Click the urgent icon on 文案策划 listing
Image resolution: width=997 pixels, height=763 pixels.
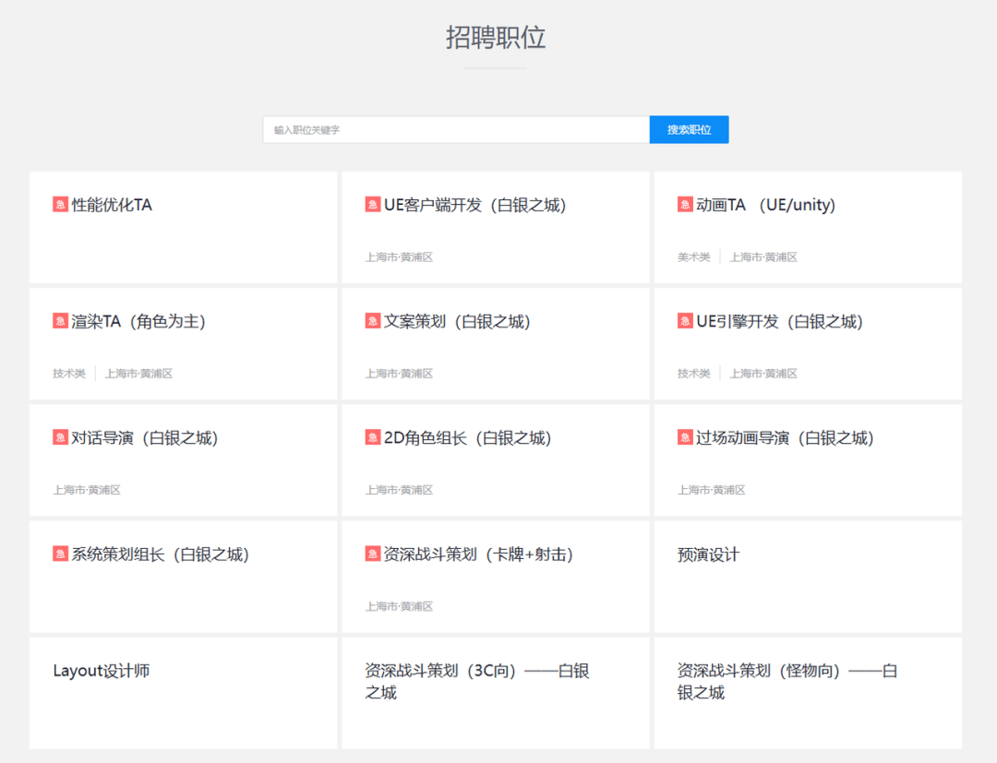[373, 321]
